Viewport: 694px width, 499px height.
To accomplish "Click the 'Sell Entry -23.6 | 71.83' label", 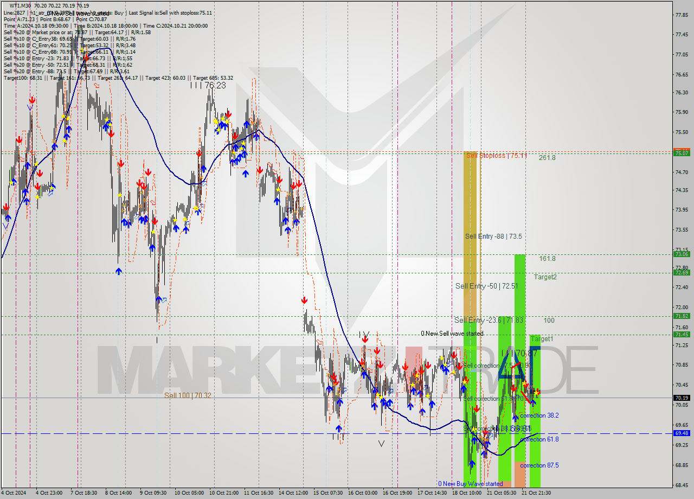I will coord(489,321).
